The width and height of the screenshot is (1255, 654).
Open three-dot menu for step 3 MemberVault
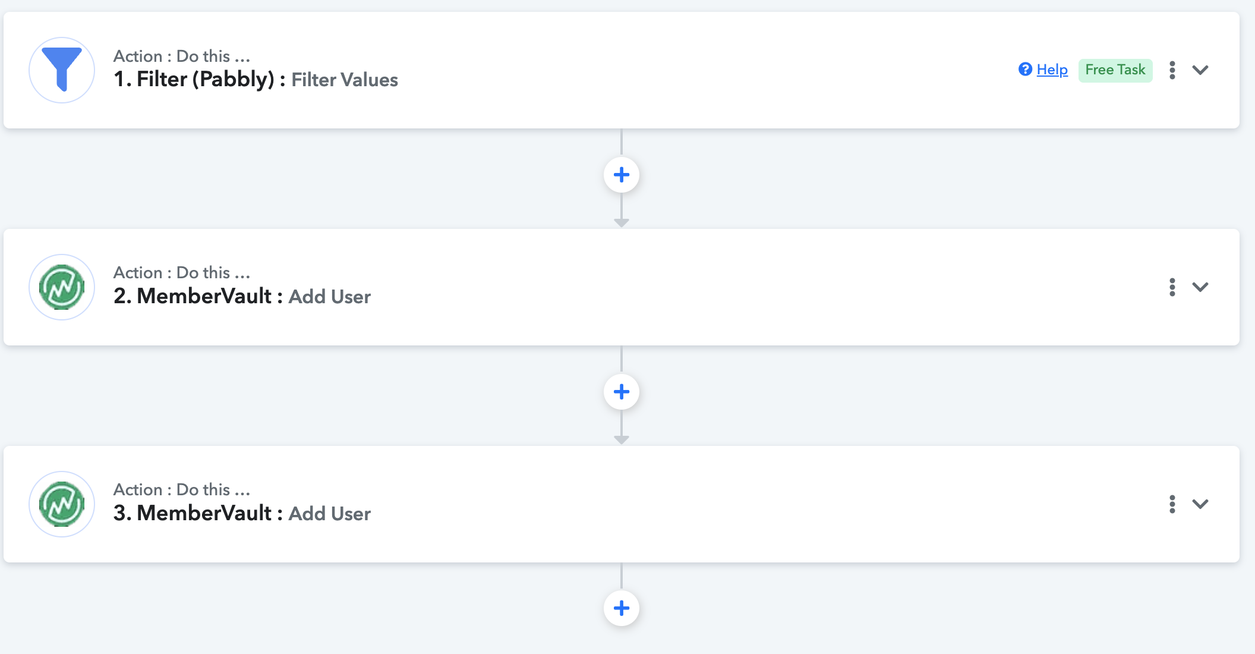[1172, 504]
